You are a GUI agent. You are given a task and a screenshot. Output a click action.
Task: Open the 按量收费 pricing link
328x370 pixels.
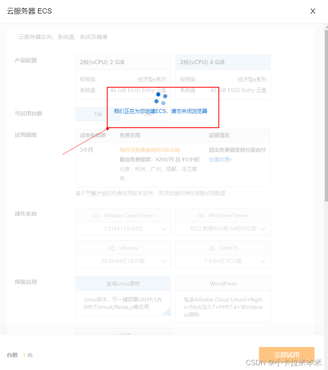(220, 159)
